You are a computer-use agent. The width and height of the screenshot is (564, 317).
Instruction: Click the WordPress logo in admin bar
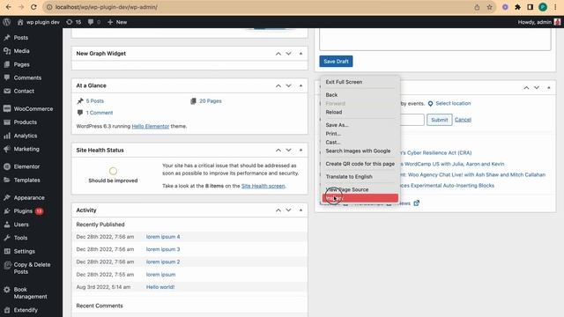click(x=6, y=22)
